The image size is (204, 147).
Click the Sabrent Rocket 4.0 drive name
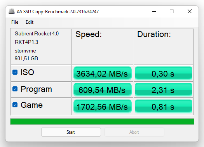[x=37, y=33]
